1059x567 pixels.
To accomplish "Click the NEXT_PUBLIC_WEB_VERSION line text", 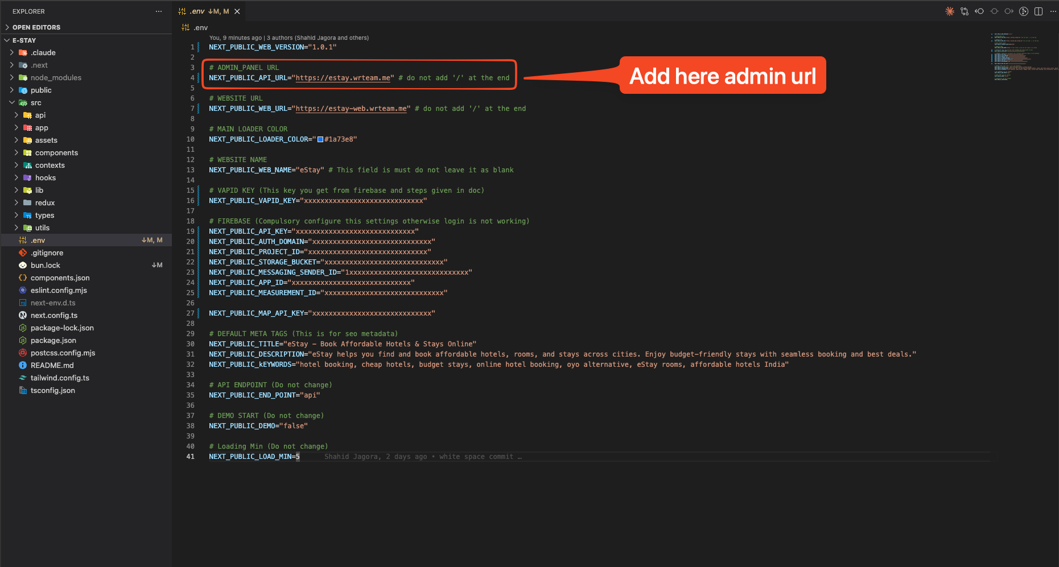I will coord(273,47).
